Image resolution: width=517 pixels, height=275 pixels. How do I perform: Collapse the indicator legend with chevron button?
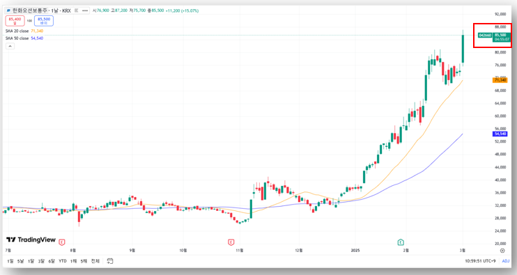pos(10,46)
